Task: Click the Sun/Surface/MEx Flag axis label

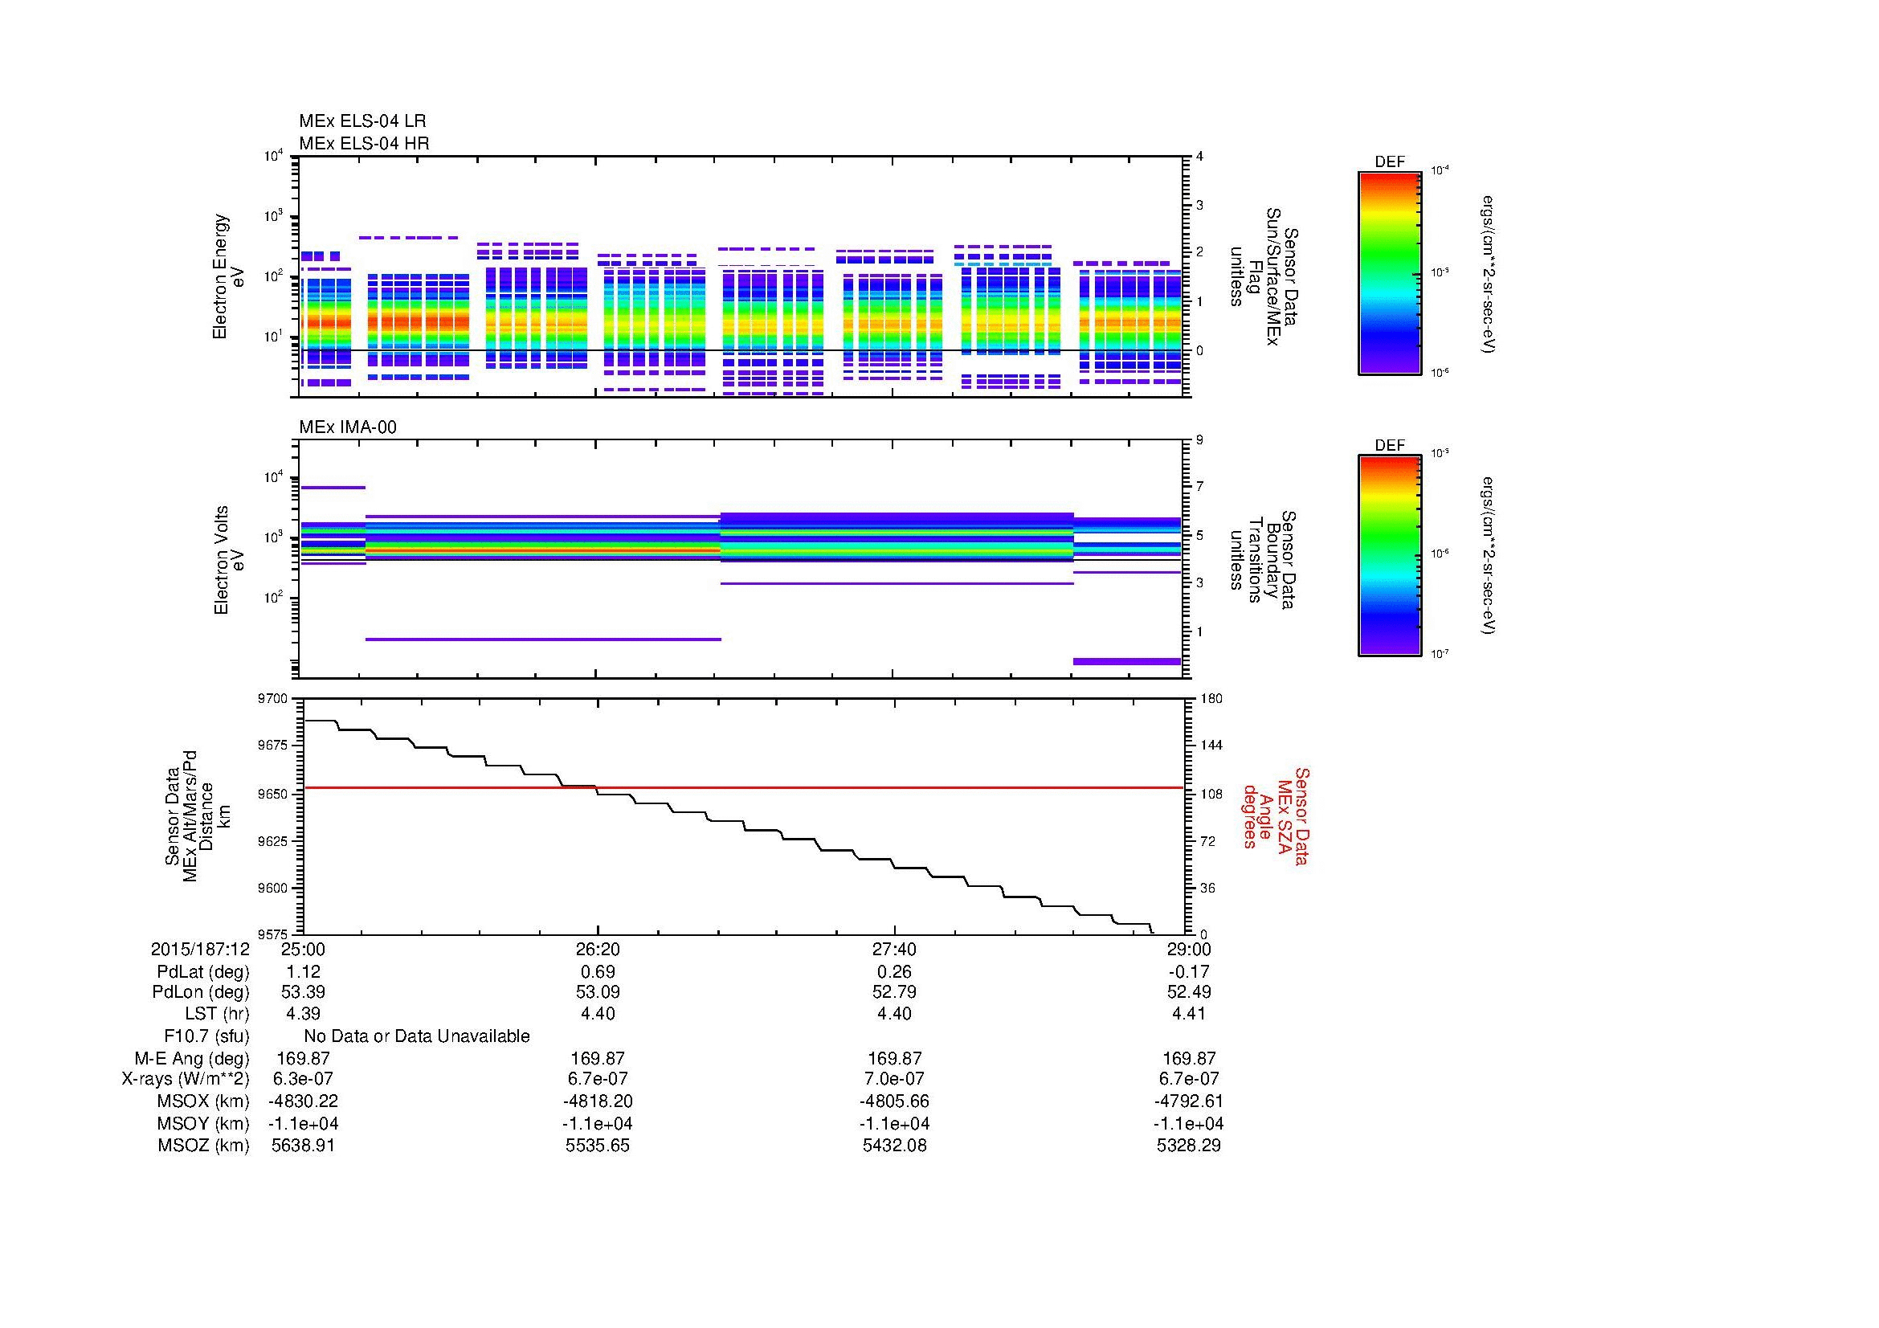Action: coord(1263,276)
